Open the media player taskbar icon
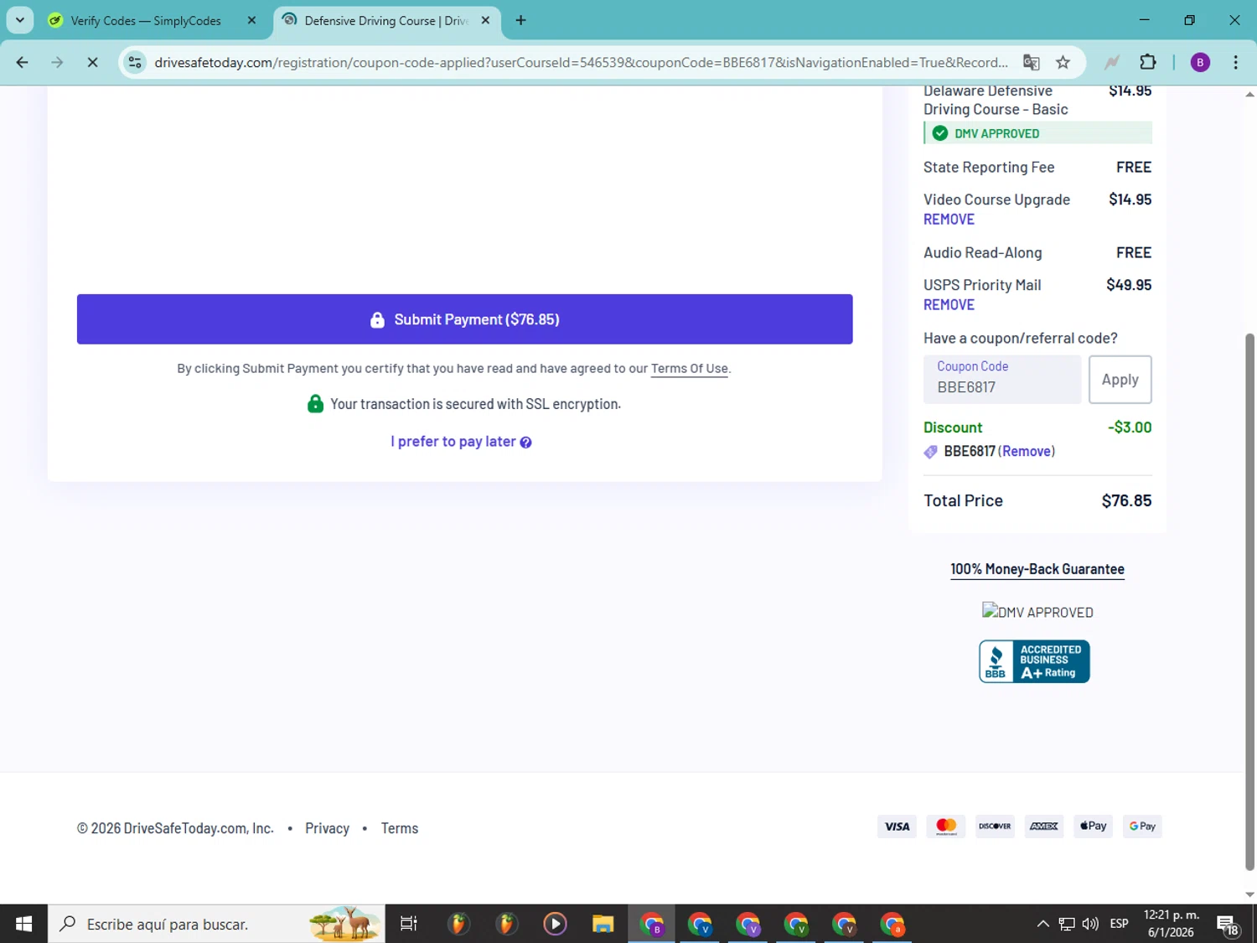 555,924
